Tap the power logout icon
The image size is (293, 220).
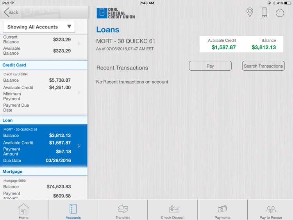click(x=280, y=12)
